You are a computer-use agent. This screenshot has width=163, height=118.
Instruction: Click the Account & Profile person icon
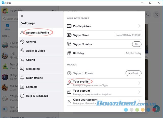pos(22,32)
